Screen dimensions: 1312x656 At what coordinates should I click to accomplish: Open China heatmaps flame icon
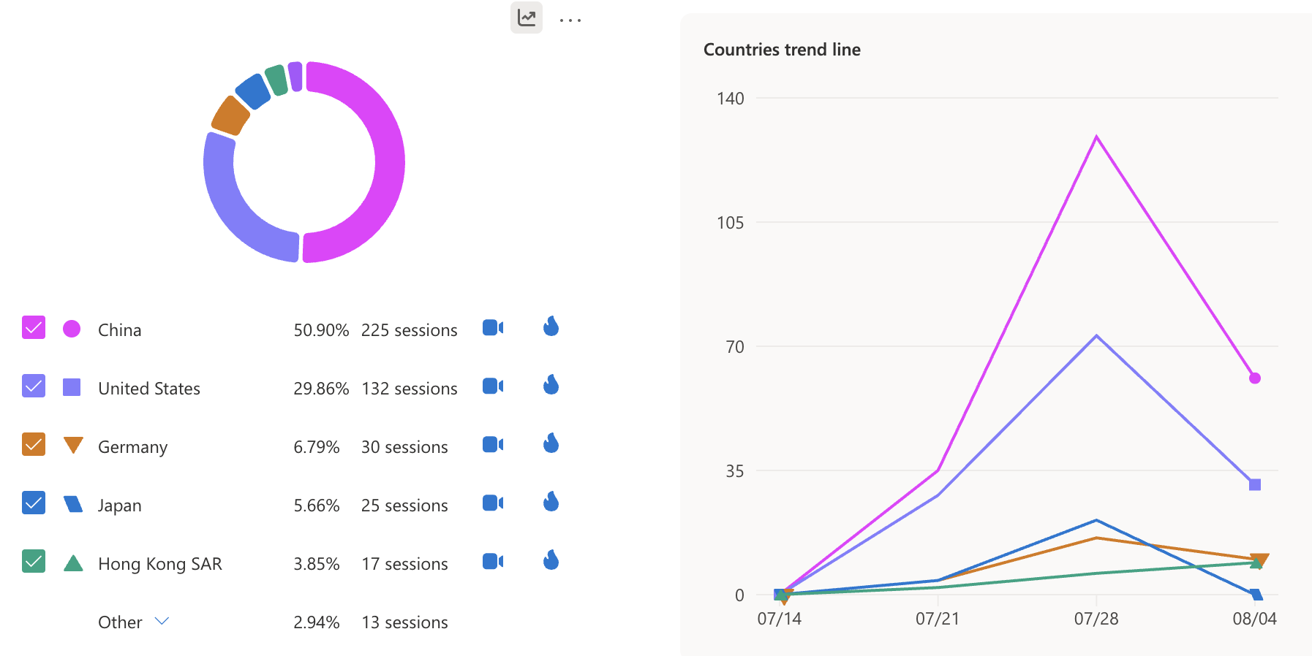551,327
